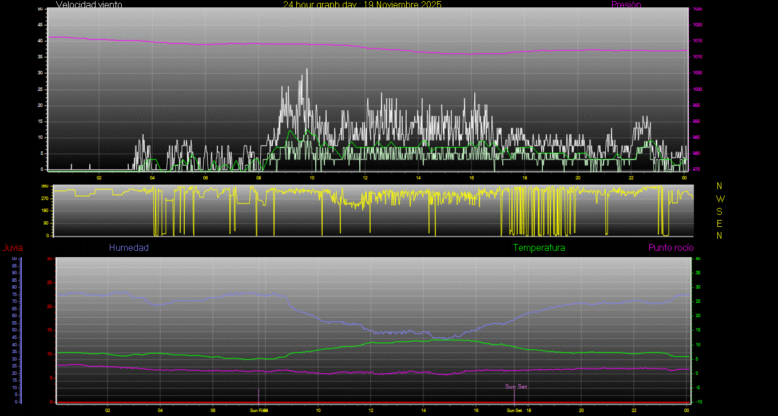
Task: Click hour '04' on the lower graph axis
Action: [x=160, y=410]
